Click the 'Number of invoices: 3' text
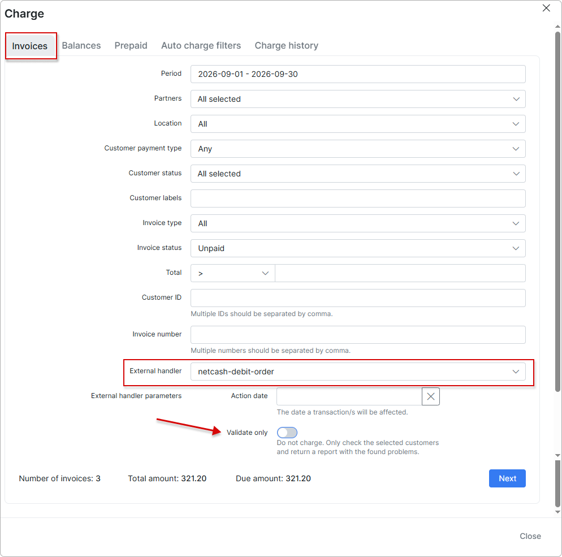562x557 pixels. (x=59, y=478)
